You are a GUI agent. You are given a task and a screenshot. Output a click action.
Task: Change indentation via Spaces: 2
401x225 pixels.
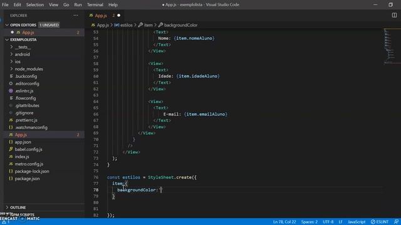coord(309,222)
